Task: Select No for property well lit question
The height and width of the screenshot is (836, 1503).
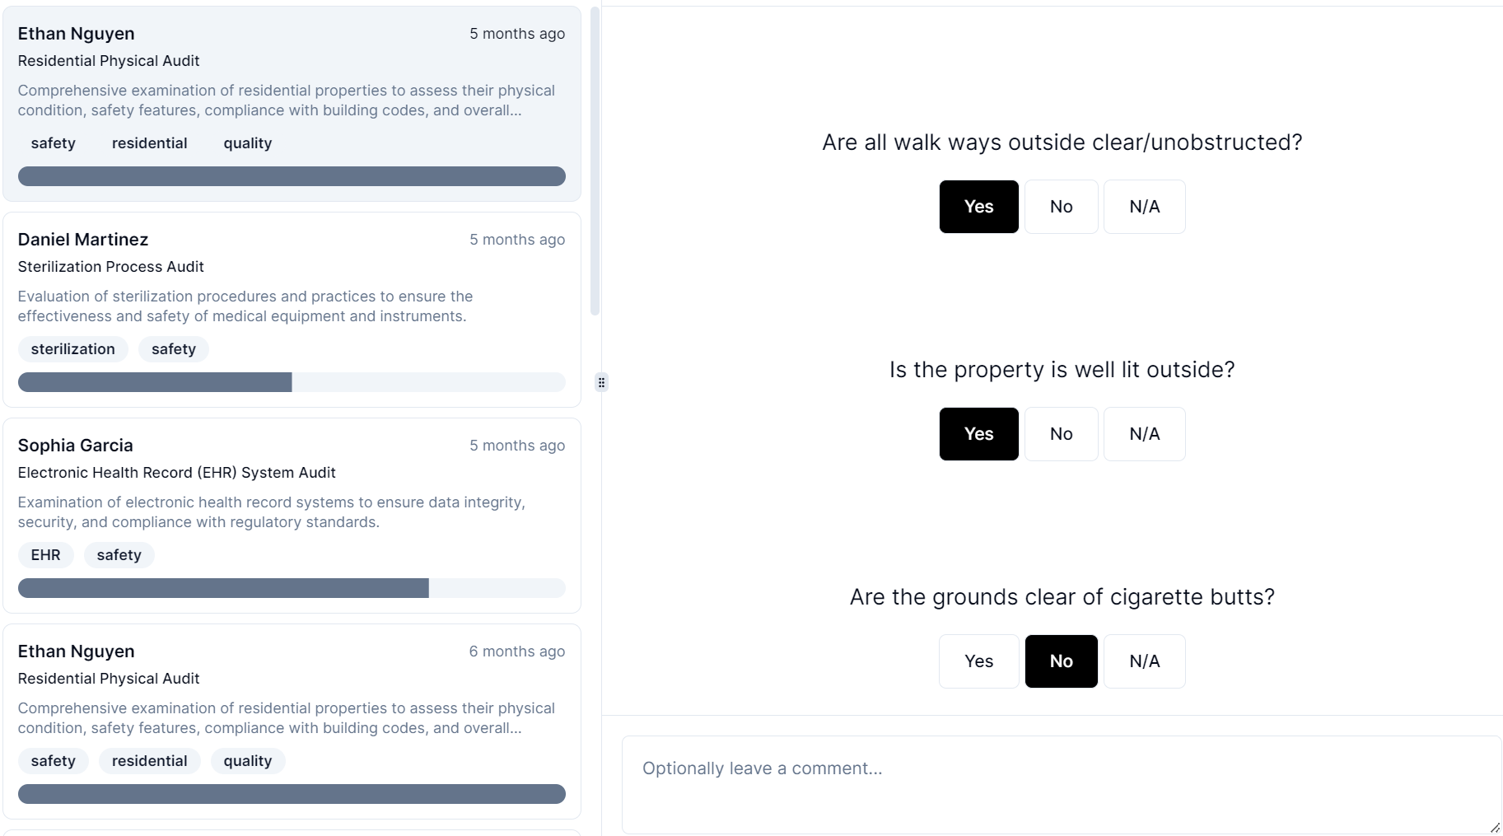Action: coord(1061,434)
